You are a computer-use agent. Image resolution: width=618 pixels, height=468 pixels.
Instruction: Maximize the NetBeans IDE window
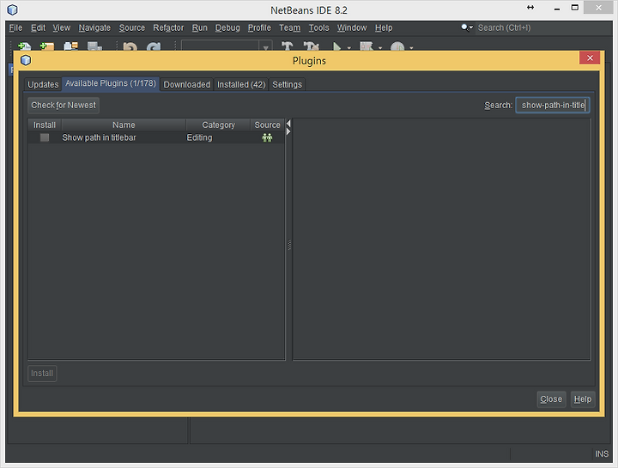point(575,8)
